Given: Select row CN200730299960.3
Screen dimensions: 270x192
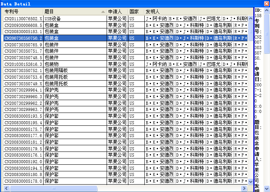Looking at the screenshot, I should [x=125, y=96].
